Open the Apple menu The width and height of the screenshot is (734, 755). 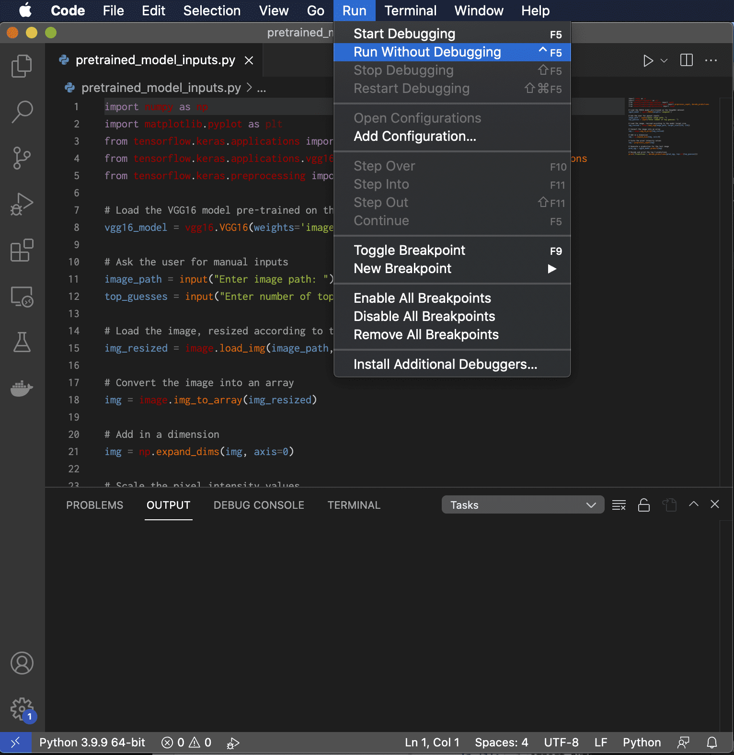point(25,11)
